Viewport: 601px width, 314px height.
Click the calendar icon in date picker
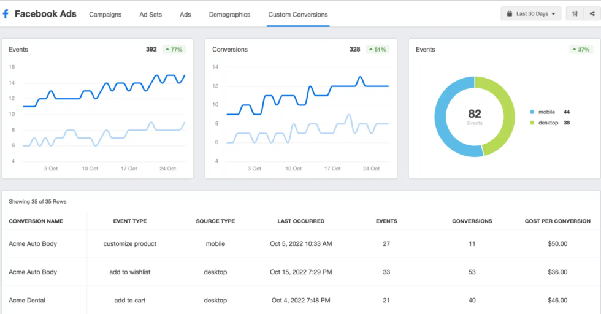[510, 14]
